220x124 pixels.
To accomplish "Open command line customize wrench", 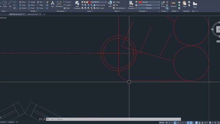I will coord(44,119).
